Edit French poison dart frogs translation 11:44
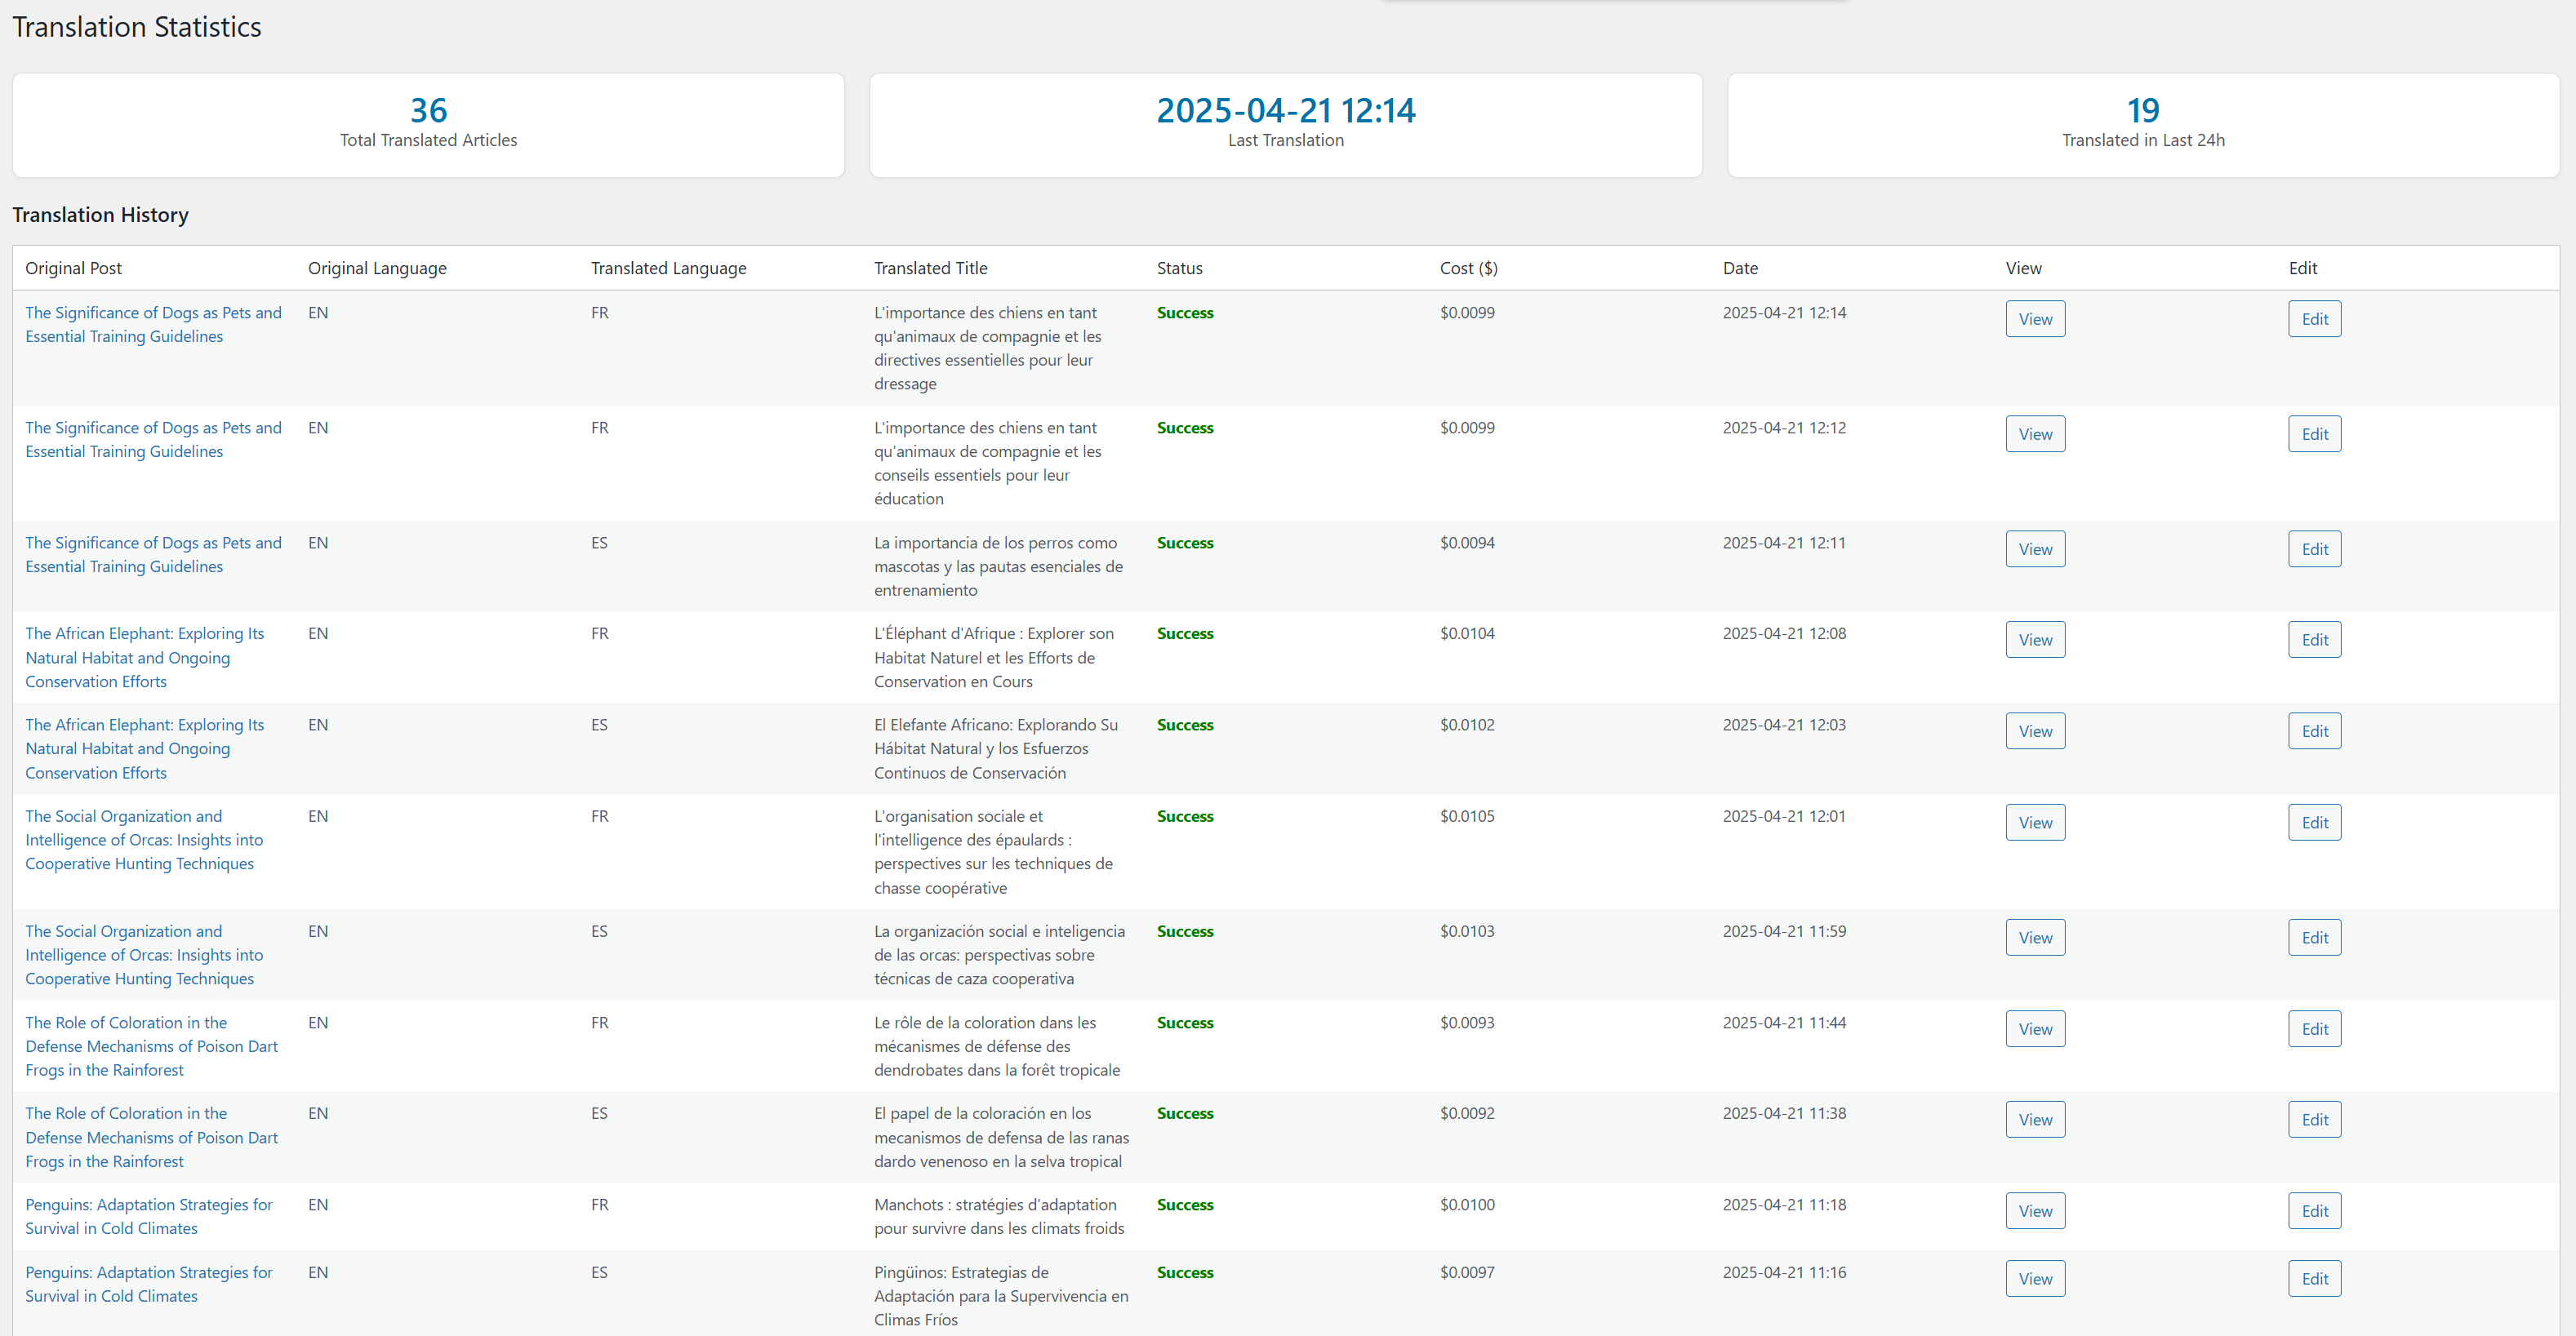The image size is (2576, 1336). point(2315,1028)
